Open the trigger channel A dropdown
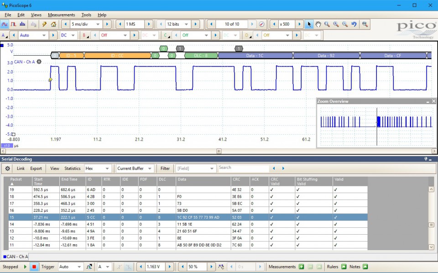Screen dimensions: 438x273 tap(107, 267)
